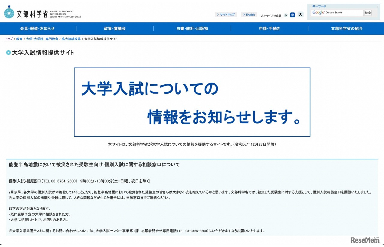Select 大 large text size

[x=300, y=15]
